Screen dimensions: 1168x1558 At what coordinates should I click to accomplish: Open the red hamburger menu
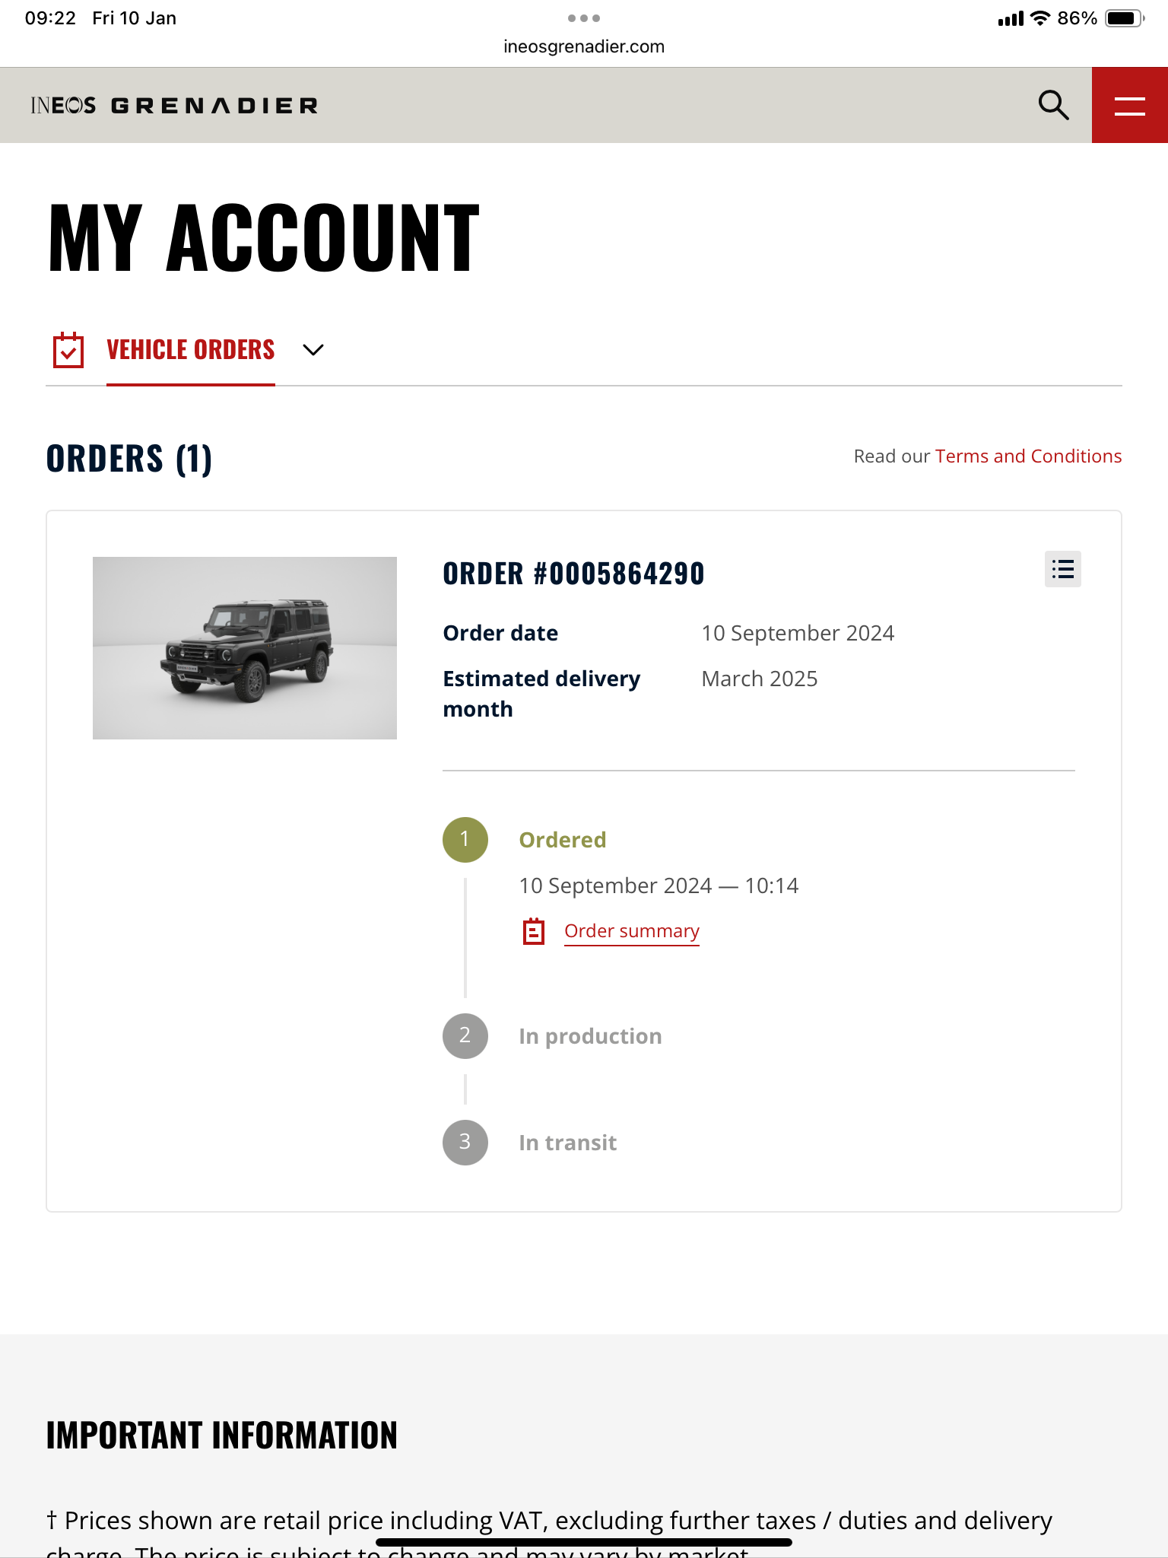(1129, 105)
